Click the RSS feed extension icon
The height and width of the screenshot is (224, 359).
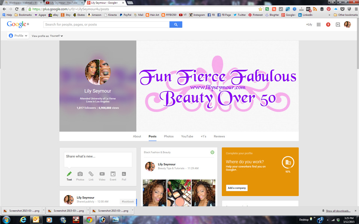[315, 9]
